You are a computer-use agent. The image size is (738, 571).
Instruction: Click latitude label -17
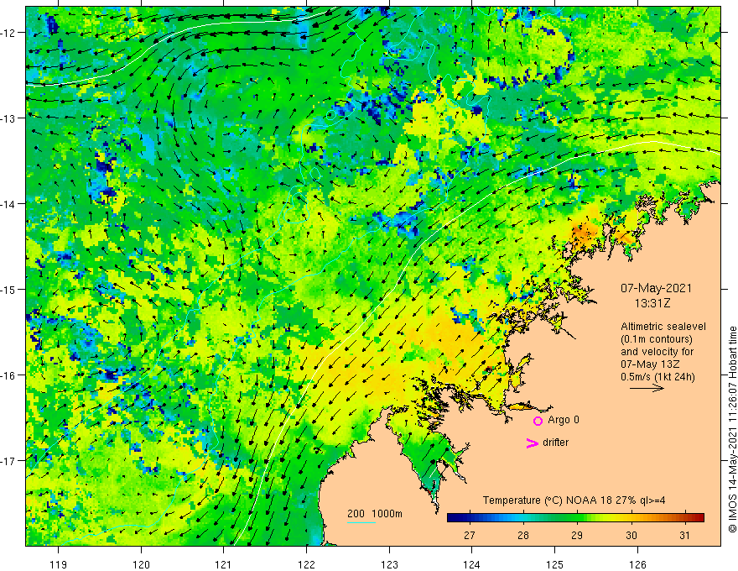pyautogui.click(x=8, y=460)
